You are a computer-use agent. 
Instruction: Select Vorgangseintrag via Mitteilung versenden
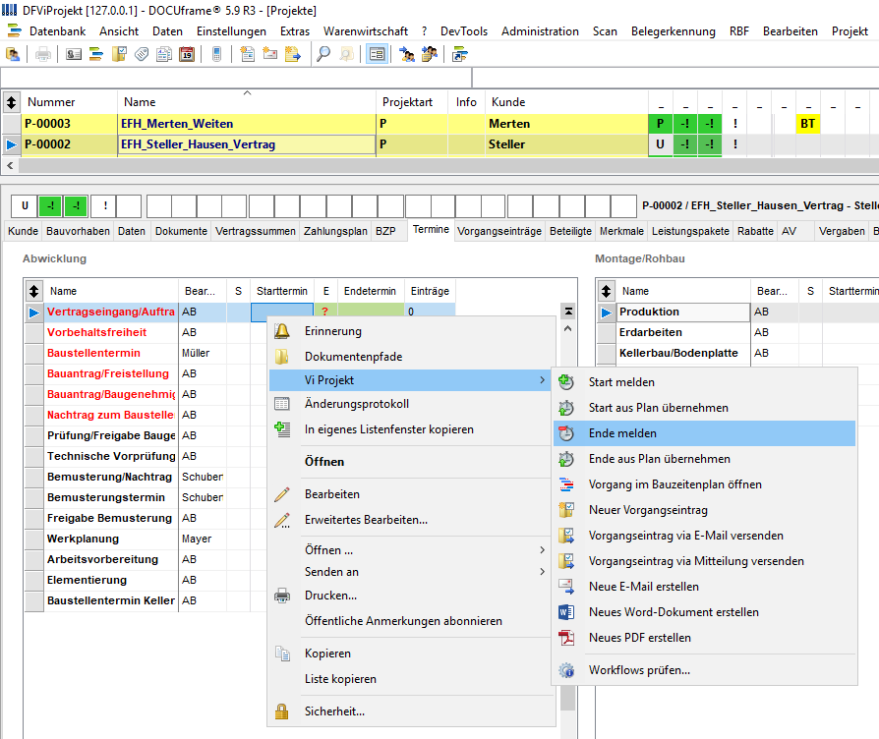[x=704, y=561]
